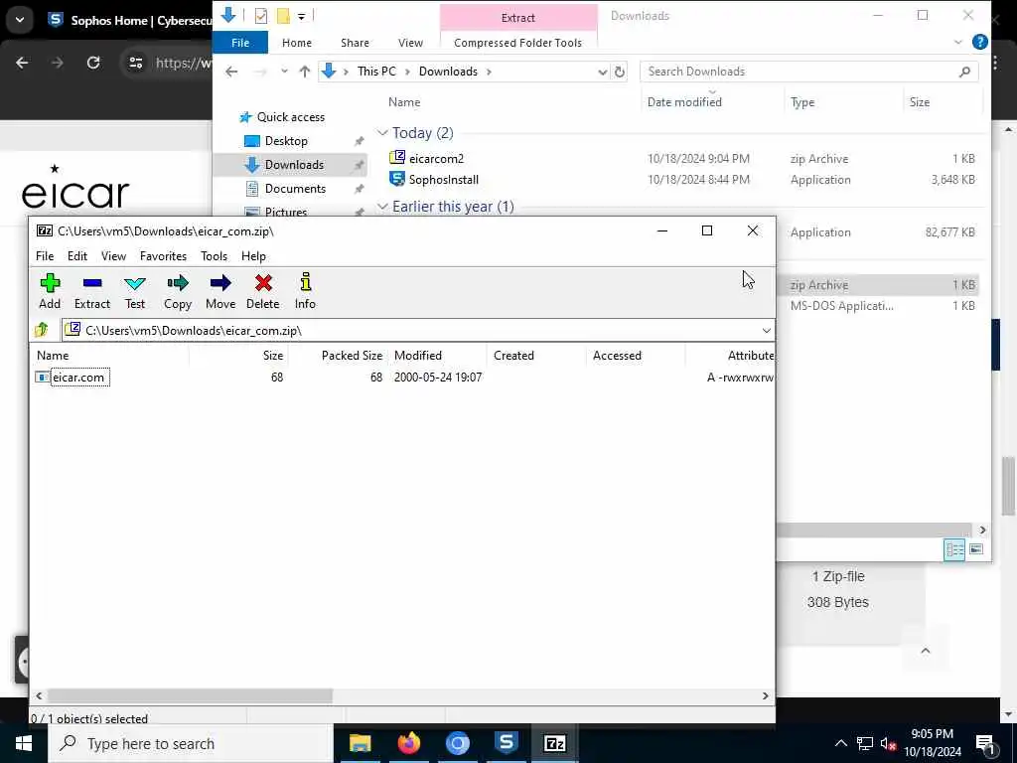The image size is (1017, 763).
Task: Select Desktop in the navigation pane
Action: tap(286, 141)
